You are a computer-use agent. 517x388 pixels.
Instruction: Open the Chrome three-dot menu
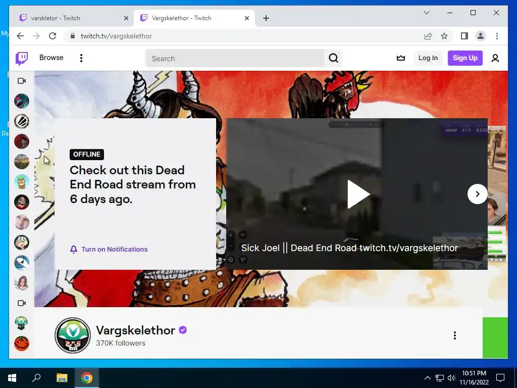click(x=497, y=36)
